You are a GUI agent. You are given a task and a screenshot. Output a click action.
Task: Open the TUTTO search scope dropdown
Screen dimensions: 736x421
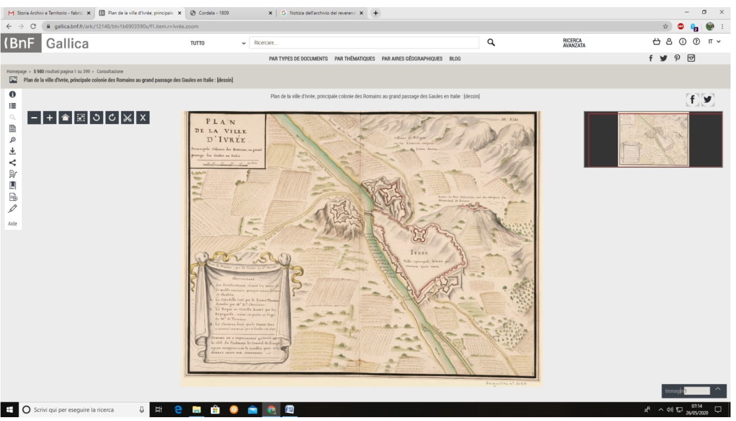pos(217,43)
